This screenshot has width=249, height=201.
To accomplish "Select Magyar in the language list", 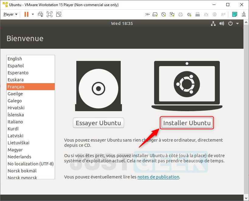I will click(31, 150).
